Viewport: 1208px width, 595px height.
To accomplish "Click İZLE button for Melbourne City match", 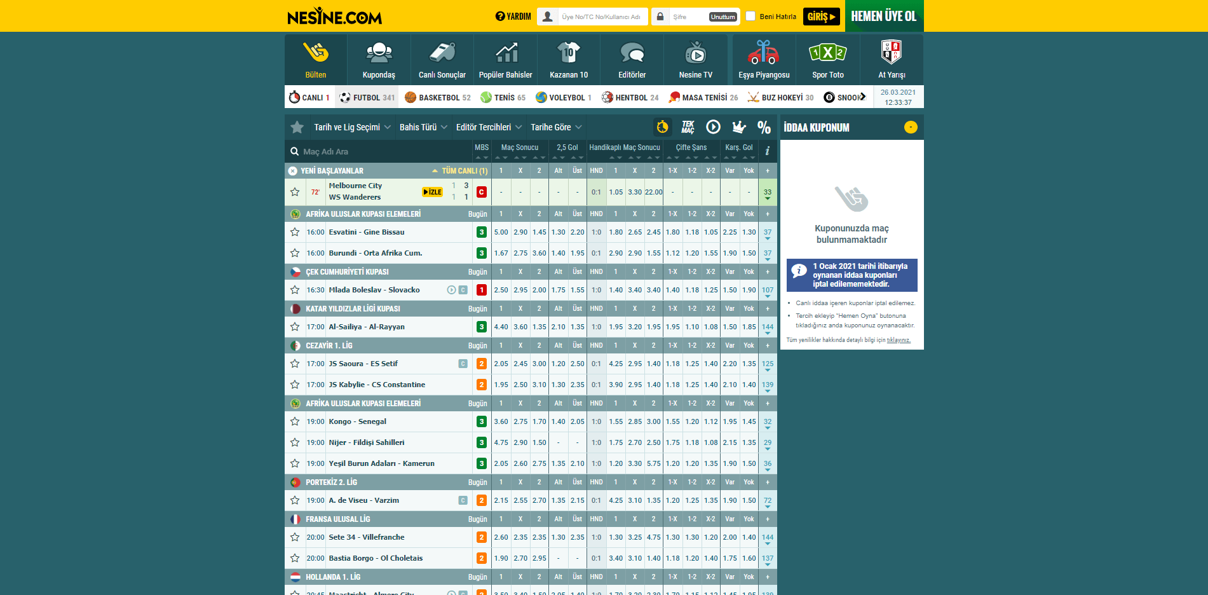I will click(x=432, y=192).
